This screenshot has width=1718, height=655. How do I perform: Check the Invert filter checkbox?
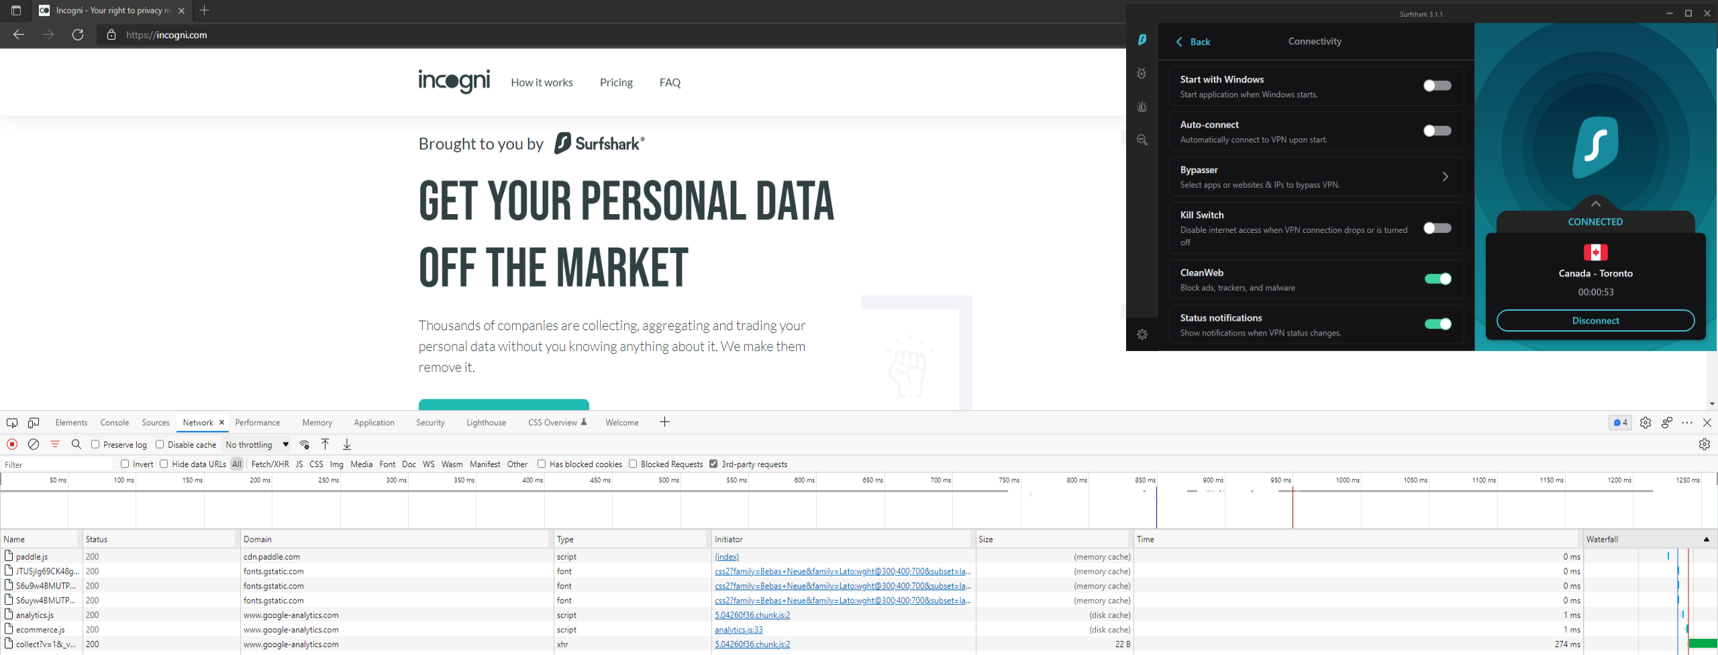click(x=125, y=464)
